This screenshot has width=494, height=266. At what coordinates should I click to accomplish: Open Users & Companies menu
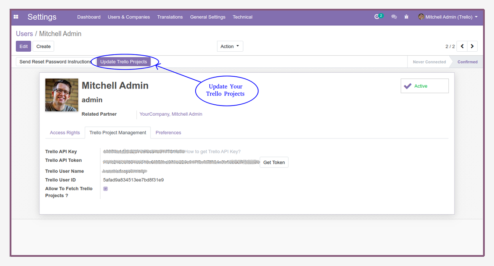[129, 17]
